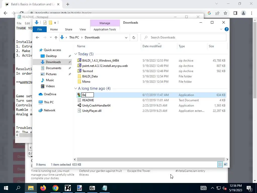Collapse the Today (5) group
This screenshot has height=193, width=257.
tap(76, 54)
